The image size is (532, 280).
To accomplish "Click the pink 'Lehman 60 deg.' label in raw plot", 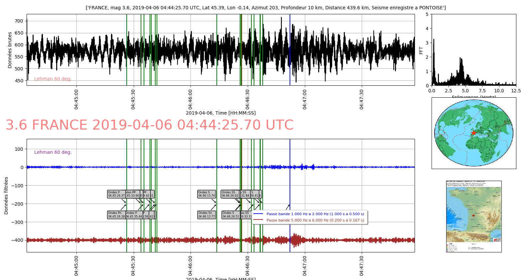I will [x=53, y=79].
